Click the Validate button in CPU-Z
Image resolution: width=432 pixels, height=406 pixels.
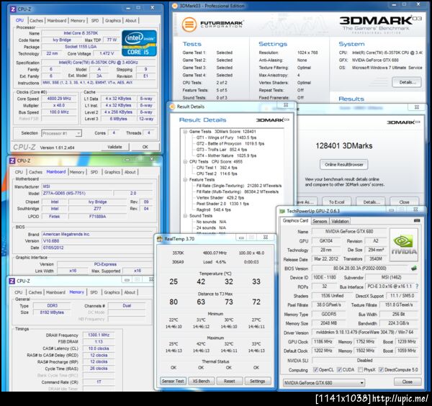tap(115, 147)
